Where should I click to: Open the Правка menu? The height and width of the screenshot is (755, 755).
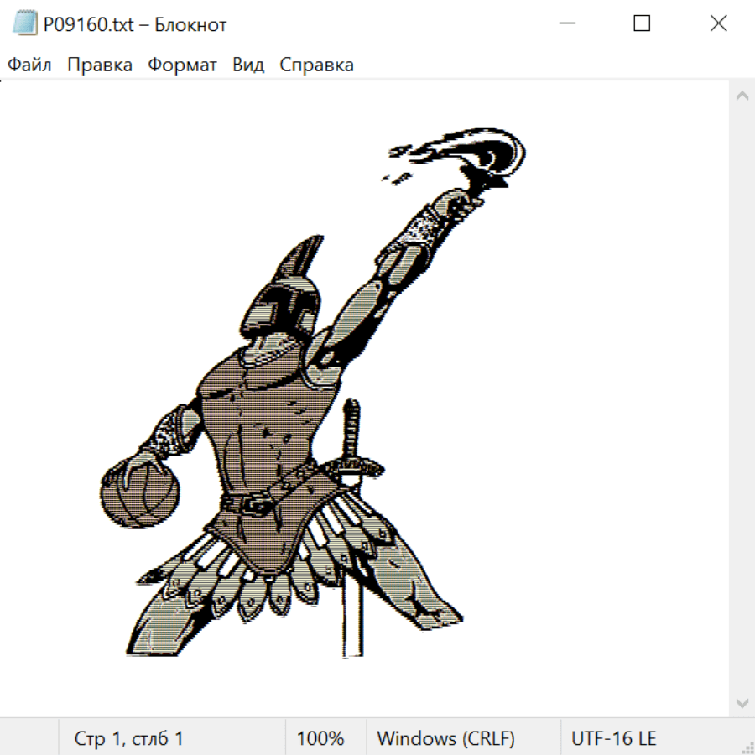pyautogui.click(x=100, y=65)
